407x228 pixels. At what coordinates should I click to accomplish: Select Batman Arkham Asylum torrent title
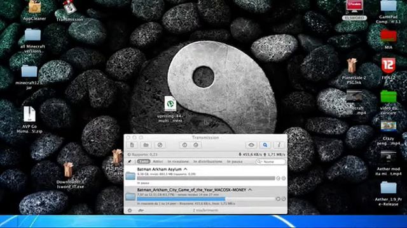click(160, 169)
